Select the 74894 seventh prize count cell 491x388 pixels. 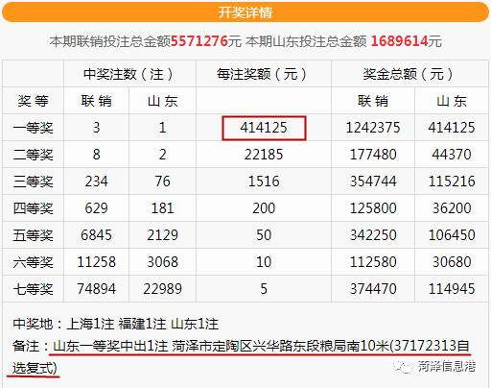(96, 289)
